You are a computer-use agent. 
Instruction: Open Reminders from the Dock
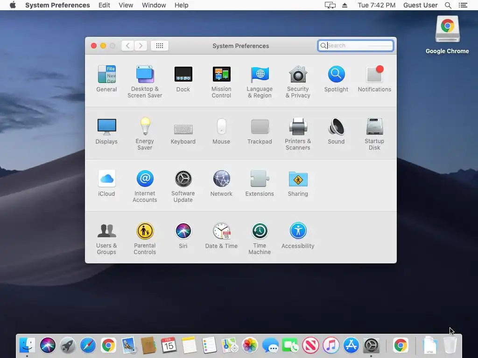(x=210, y=345)
